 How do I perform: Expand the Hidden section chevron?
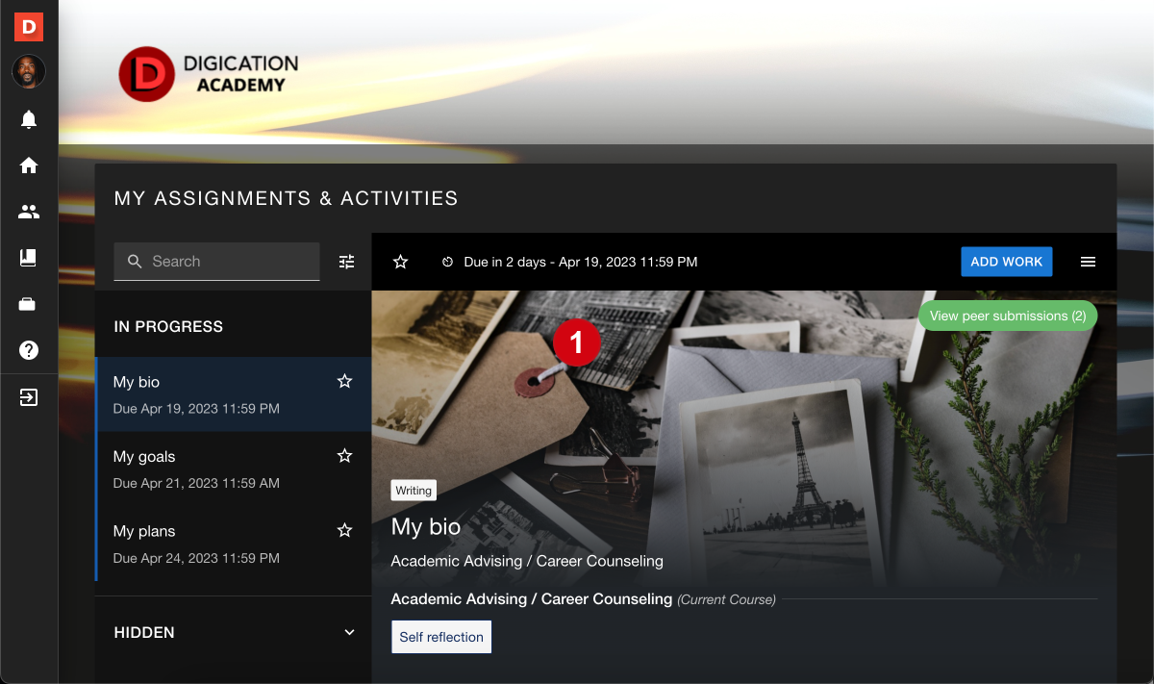coord(349,632)
